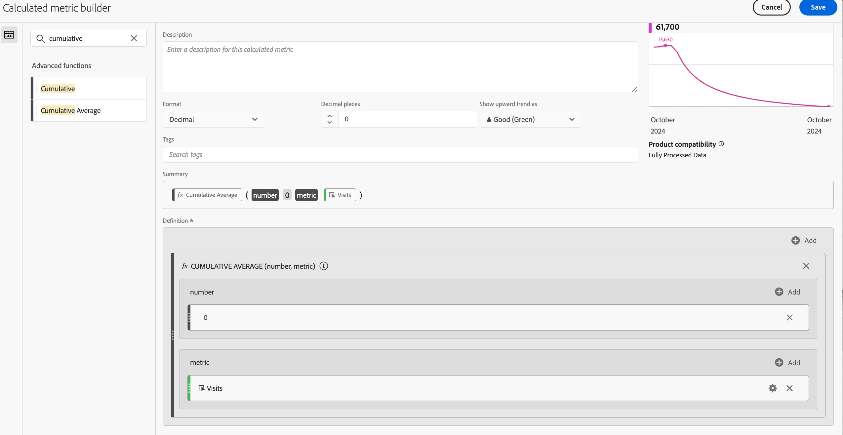
Task: Delete the CUMULATIVE AVERAGE function container
Action: [x=806, y=266]
